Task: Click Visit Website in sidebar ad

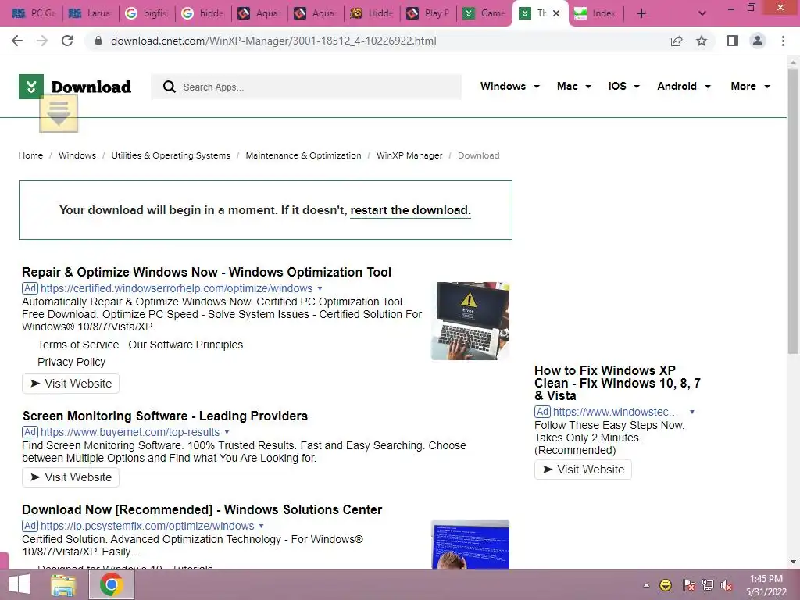Action: 583,470
